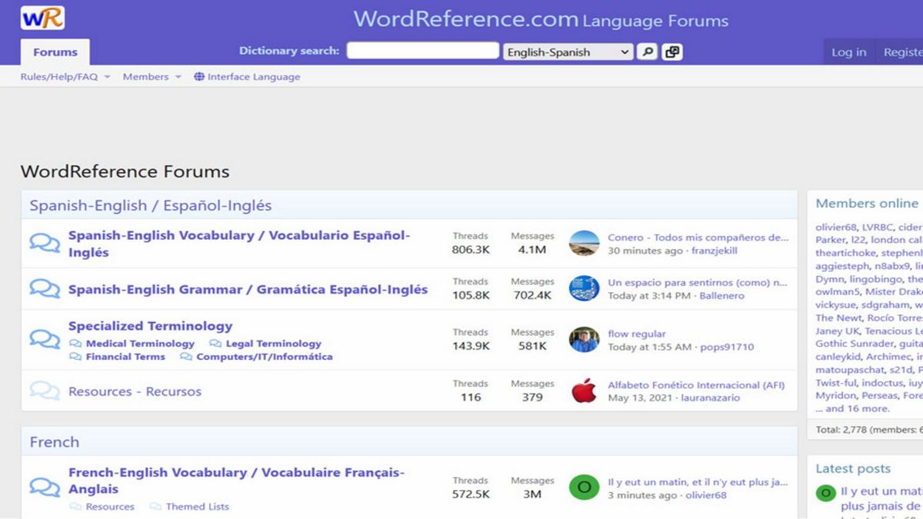The height and width of the screenshot is (519, 923).
Task: Open the English-Spanish dictionary language selector
Action: tap(568, 51)
